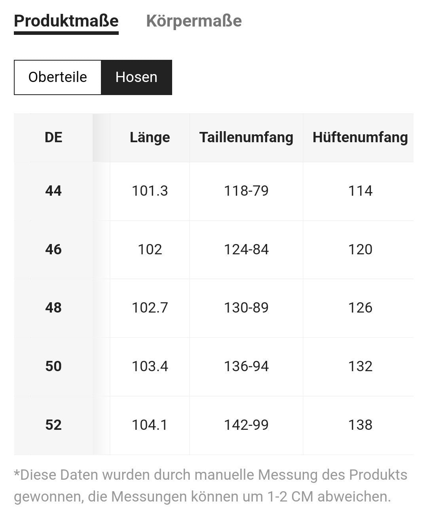The height and width of the screenshot is (513, 427).
Task: Select size 48 row label
Action: (53, 308)
